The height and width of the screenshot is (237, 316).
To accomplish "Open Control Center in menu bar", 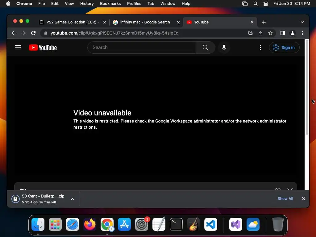I will click(x=266, y=4).
